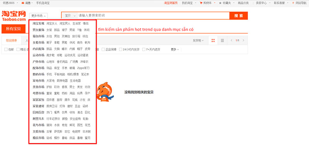Screen dimensions: 309x147
Task: Click 没有找到相关的宝贝 message text
Action: click(139, 92)
